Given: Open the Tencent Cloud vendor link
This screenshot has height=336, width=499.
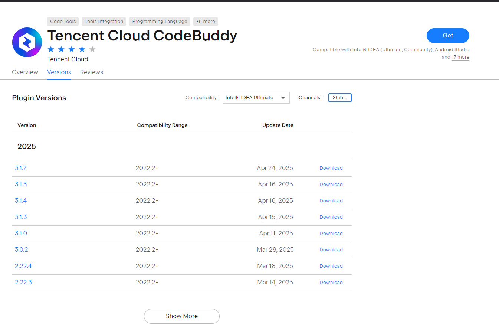Looking at the screenshot, I should tap(68, 59).
